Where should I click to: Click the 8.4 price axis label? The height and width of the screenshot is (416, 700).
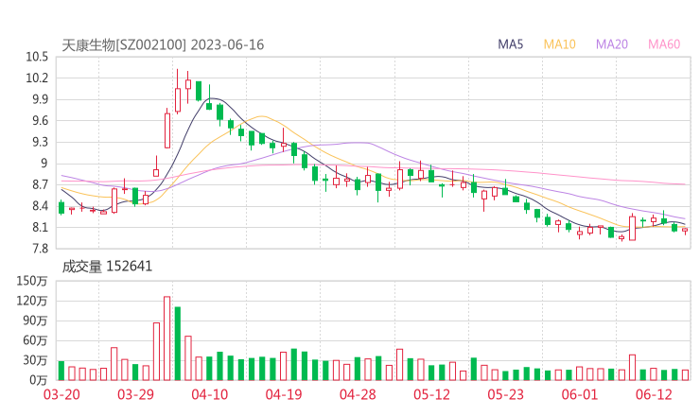click(40, 206)
